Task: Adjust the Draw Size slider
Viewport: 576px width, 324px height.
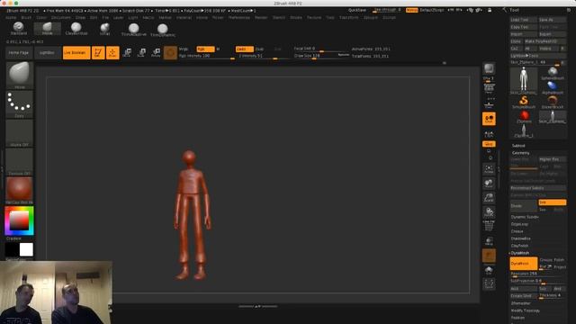Action: [321, 56]
